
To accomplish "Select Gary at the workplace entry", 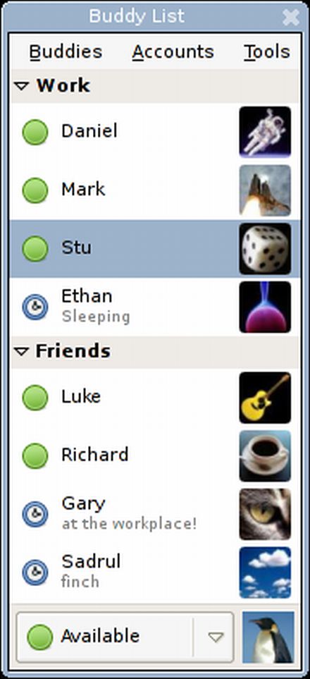I will pos(154,514).
